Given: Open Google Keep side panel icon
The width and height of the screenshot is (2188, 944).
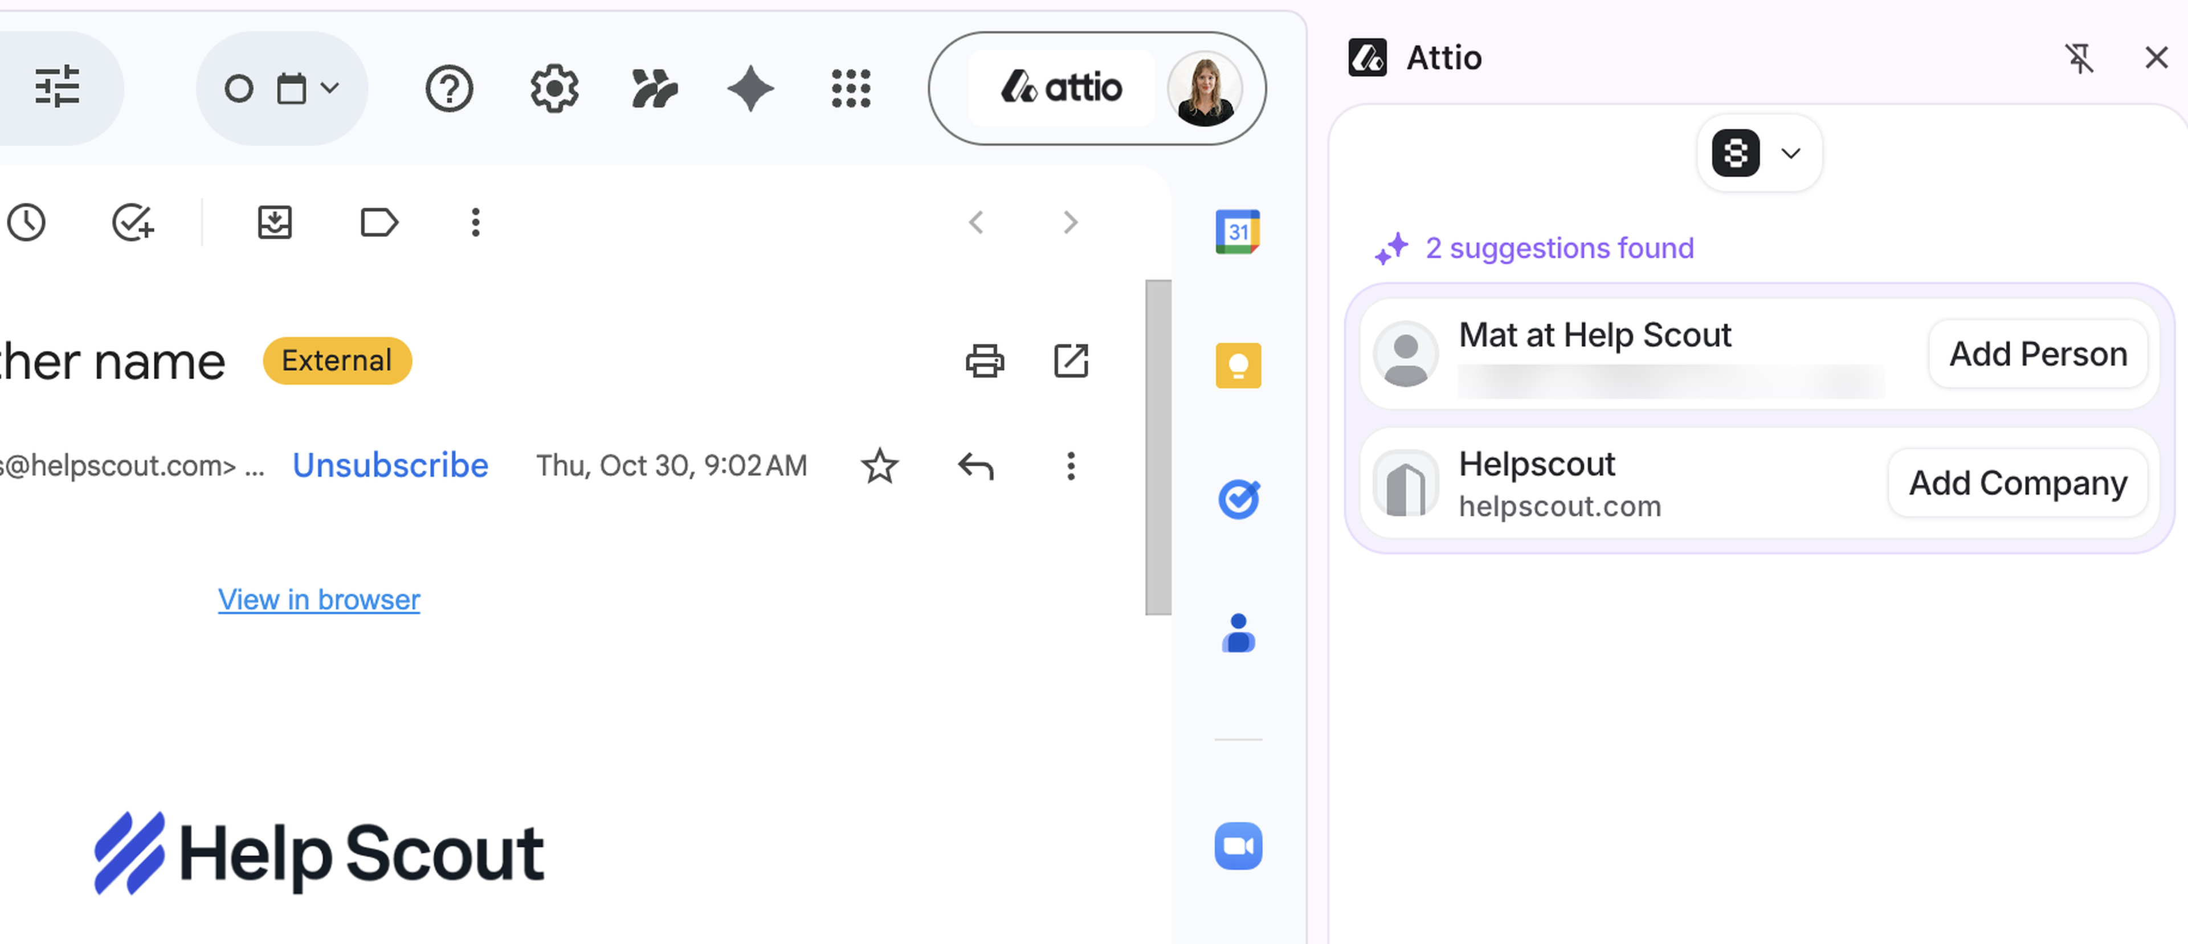Looking at the screenshot, I should [x=1238, y=366].
